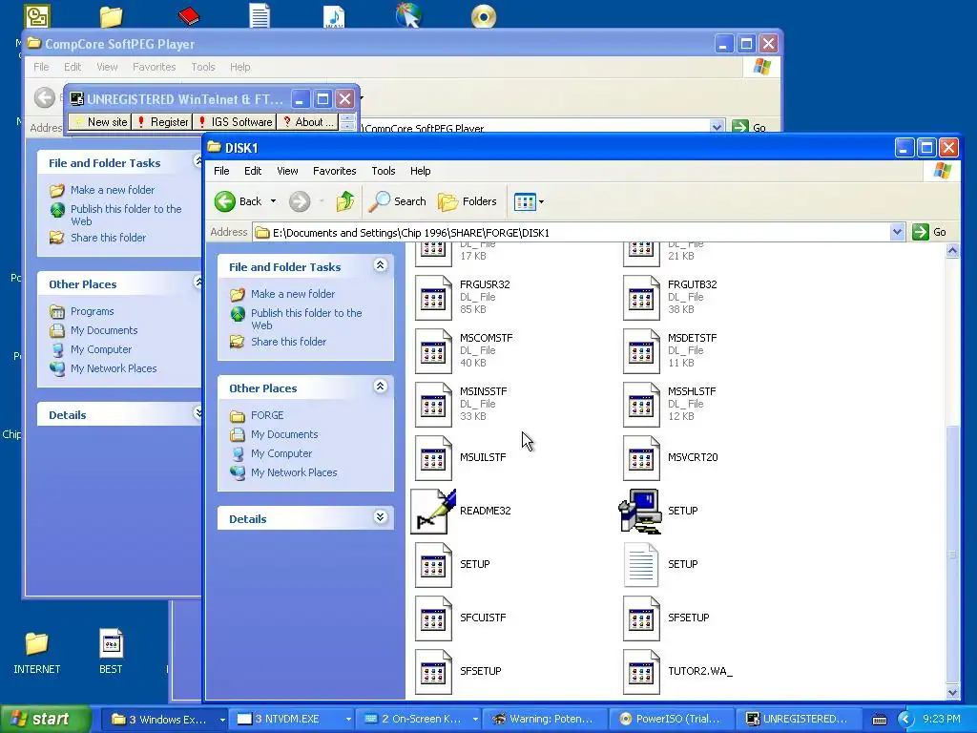
Task: Click About button in WinTelnet window
Action: pos(308,122)
